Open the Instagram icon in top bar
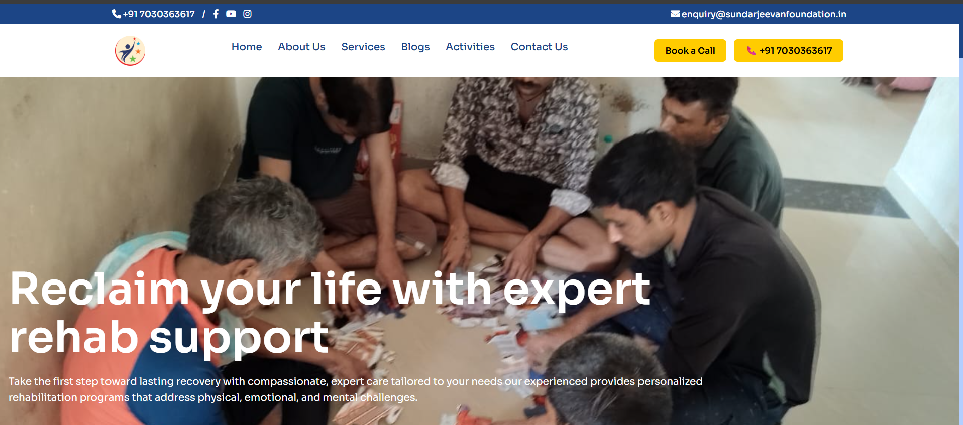Screen dimensions: 963x425 (247, 14)
